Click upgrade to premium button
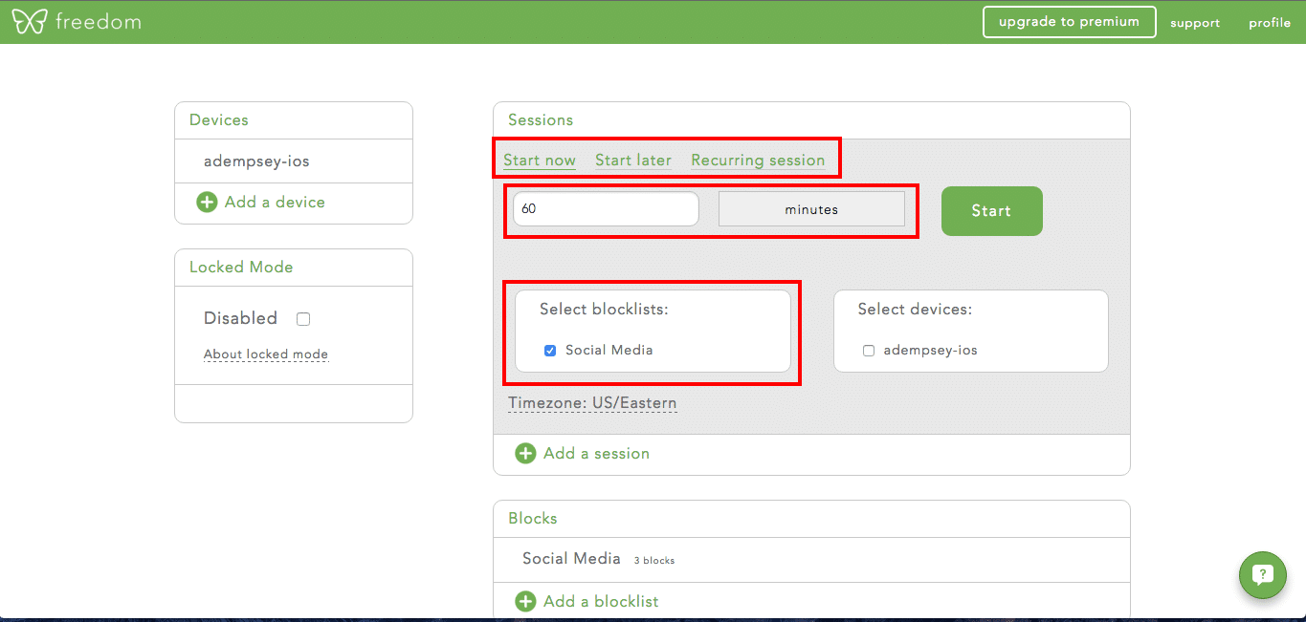1306x622 pixels. click(x=1070, y=22)
